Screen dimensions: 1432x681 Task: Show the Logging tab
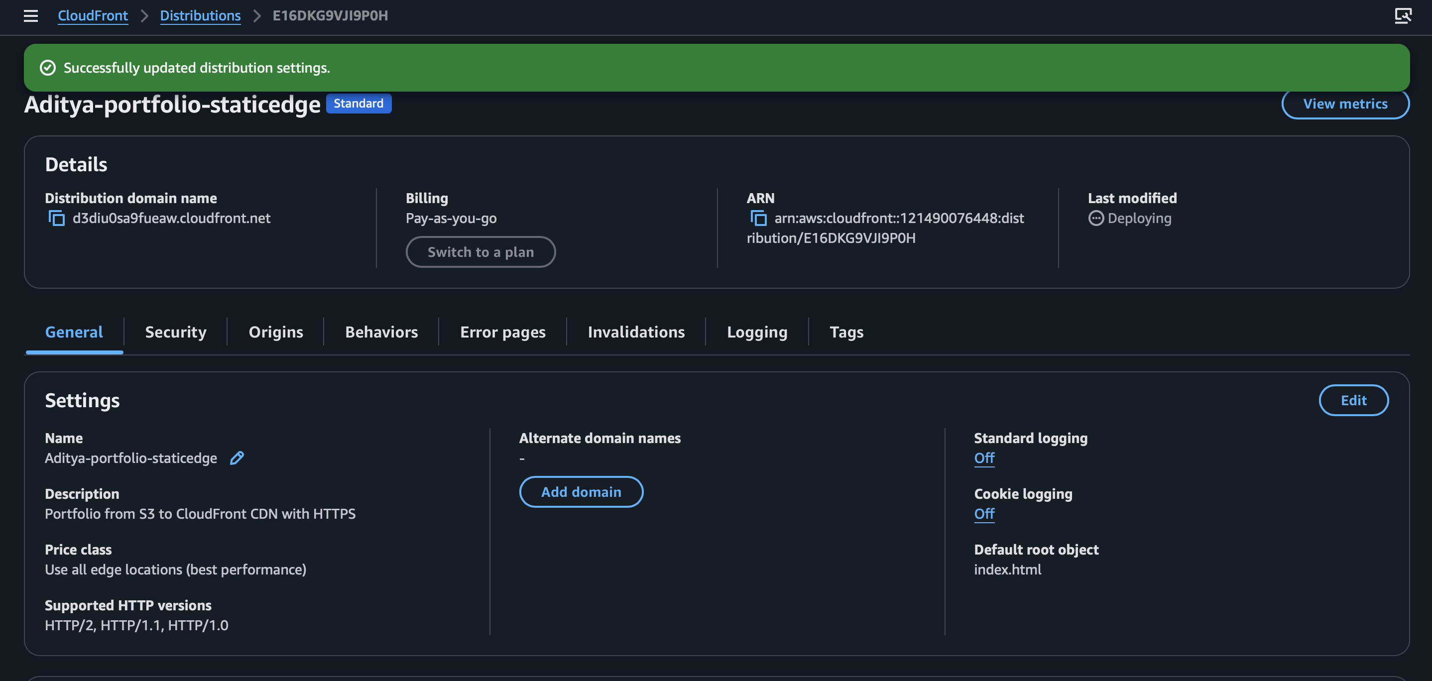click(x=757, y=332)
